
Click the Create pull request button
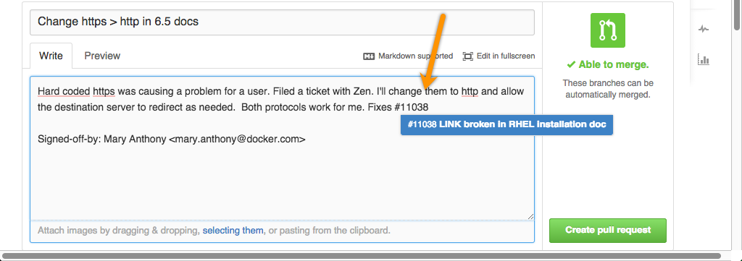[608, 231]
